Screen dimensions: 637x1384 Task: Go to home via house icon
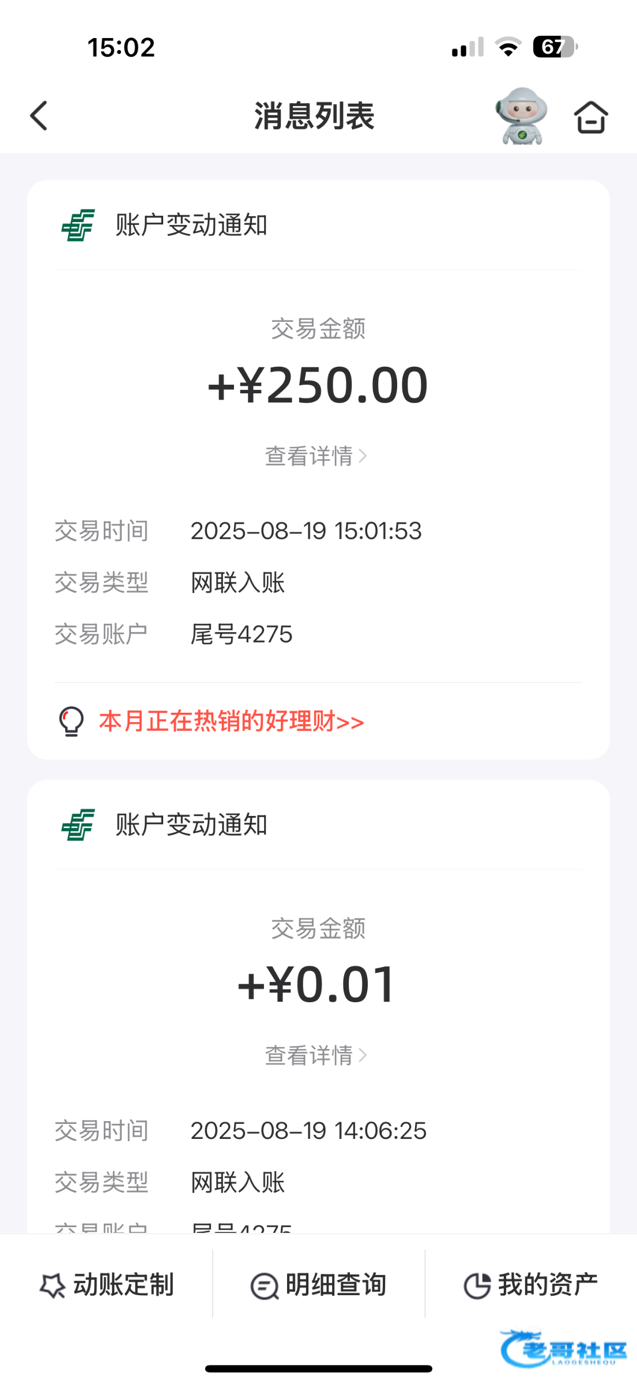[590, 117]
